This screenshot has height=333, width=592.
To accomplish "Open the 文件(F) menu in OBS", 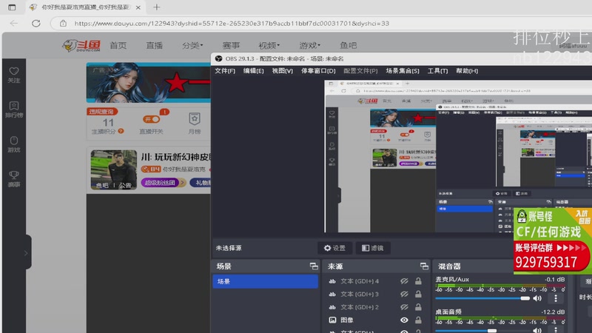I will pyautogui.click(x=225, y=70).
